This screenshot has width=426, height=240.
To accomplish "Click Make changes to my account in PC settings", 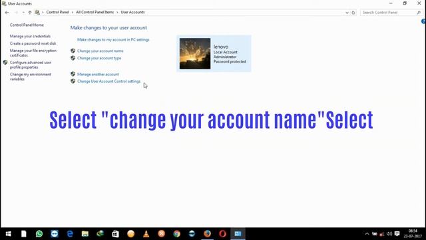I will [x=113, y=40].
